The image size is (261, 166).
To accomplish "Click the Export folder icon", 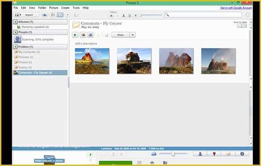I will coord(165,162).
